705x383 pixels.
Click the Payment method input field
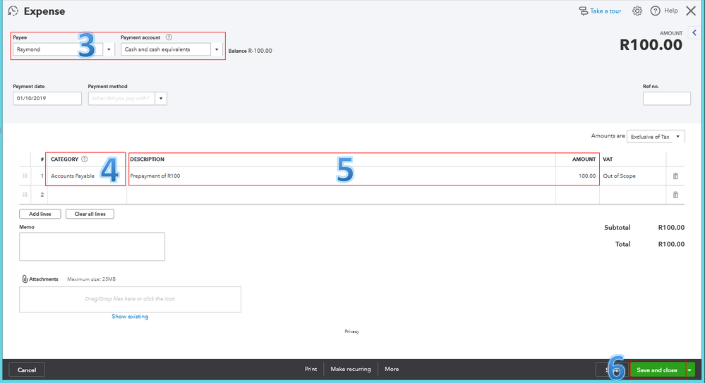tap(121, 99)
